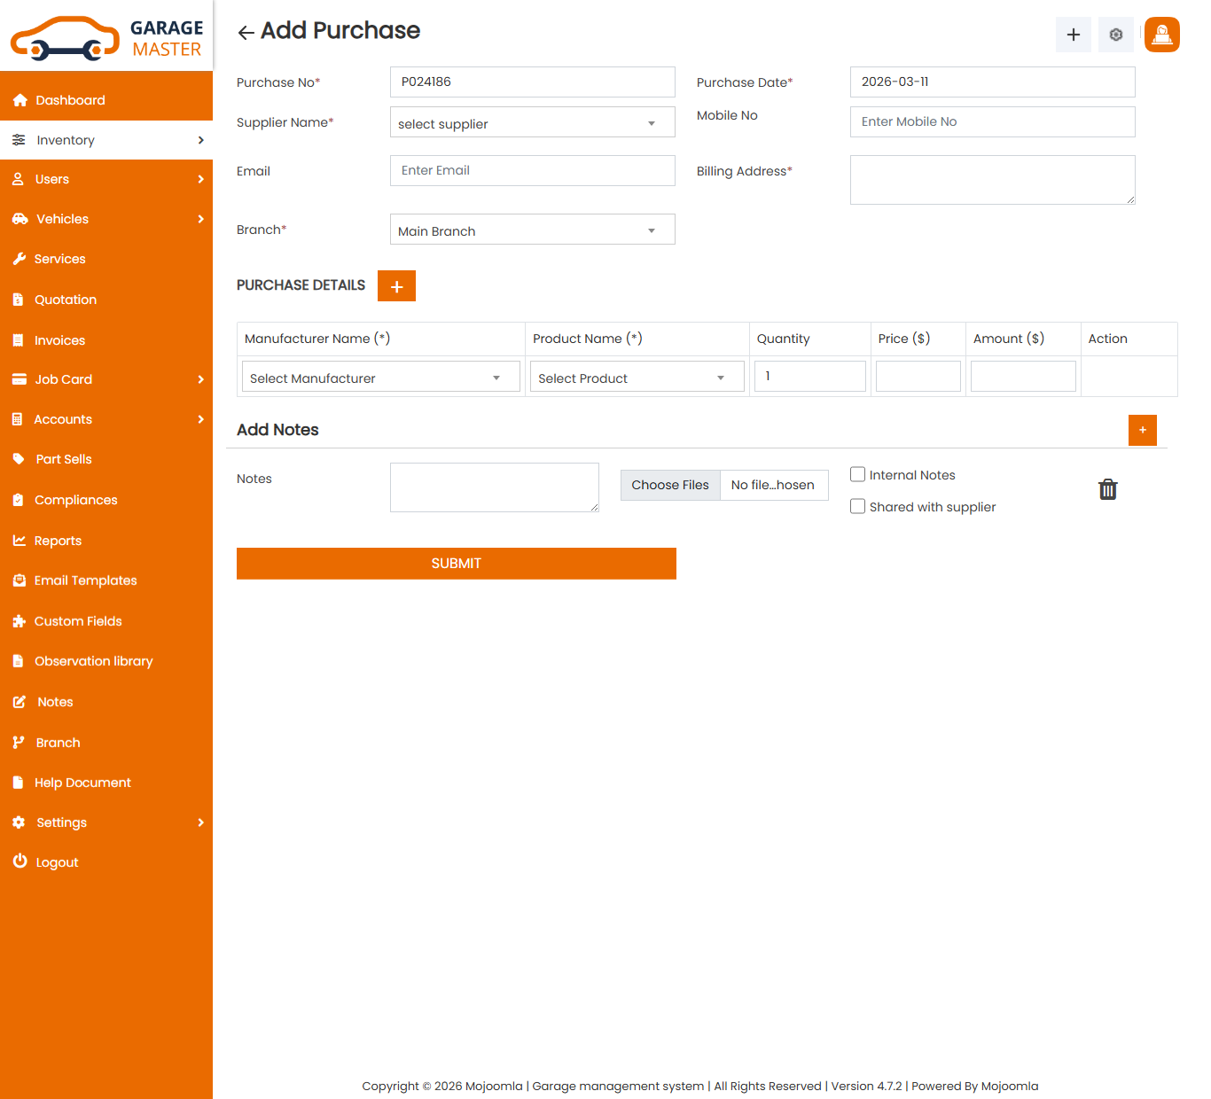This screenshot has width=1211, height=1099.
Task: Click the back arrow beside Add Purchase
Action: (x=246, y=33)
